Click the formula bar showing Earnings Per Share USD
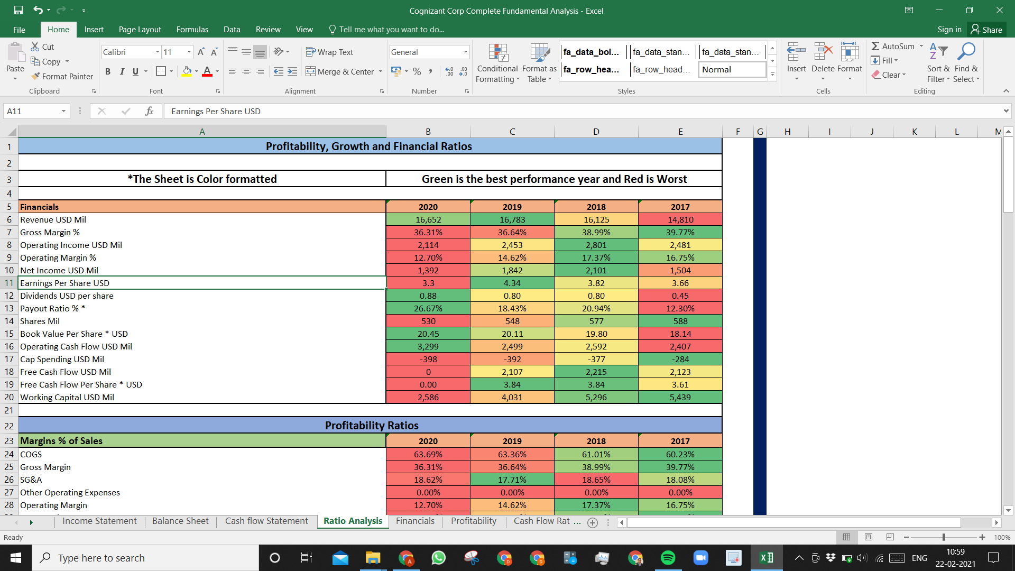Viewport: 1015px width, 571px height. tap(582, 111)
